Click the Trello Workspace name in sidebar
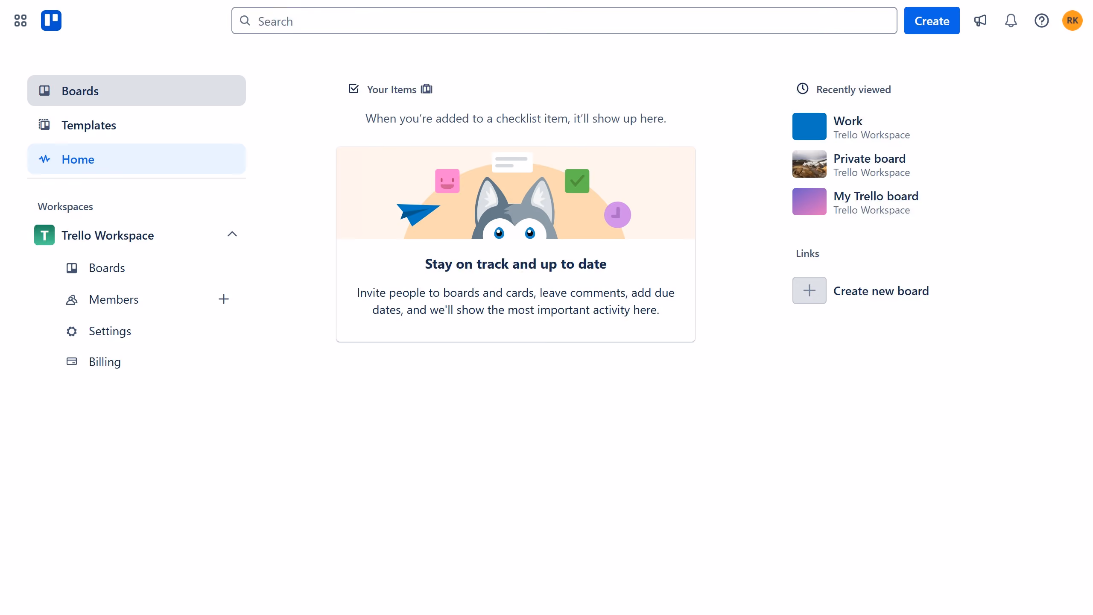Viewport: 1093px width, 615px height. (x=108, y=235)
